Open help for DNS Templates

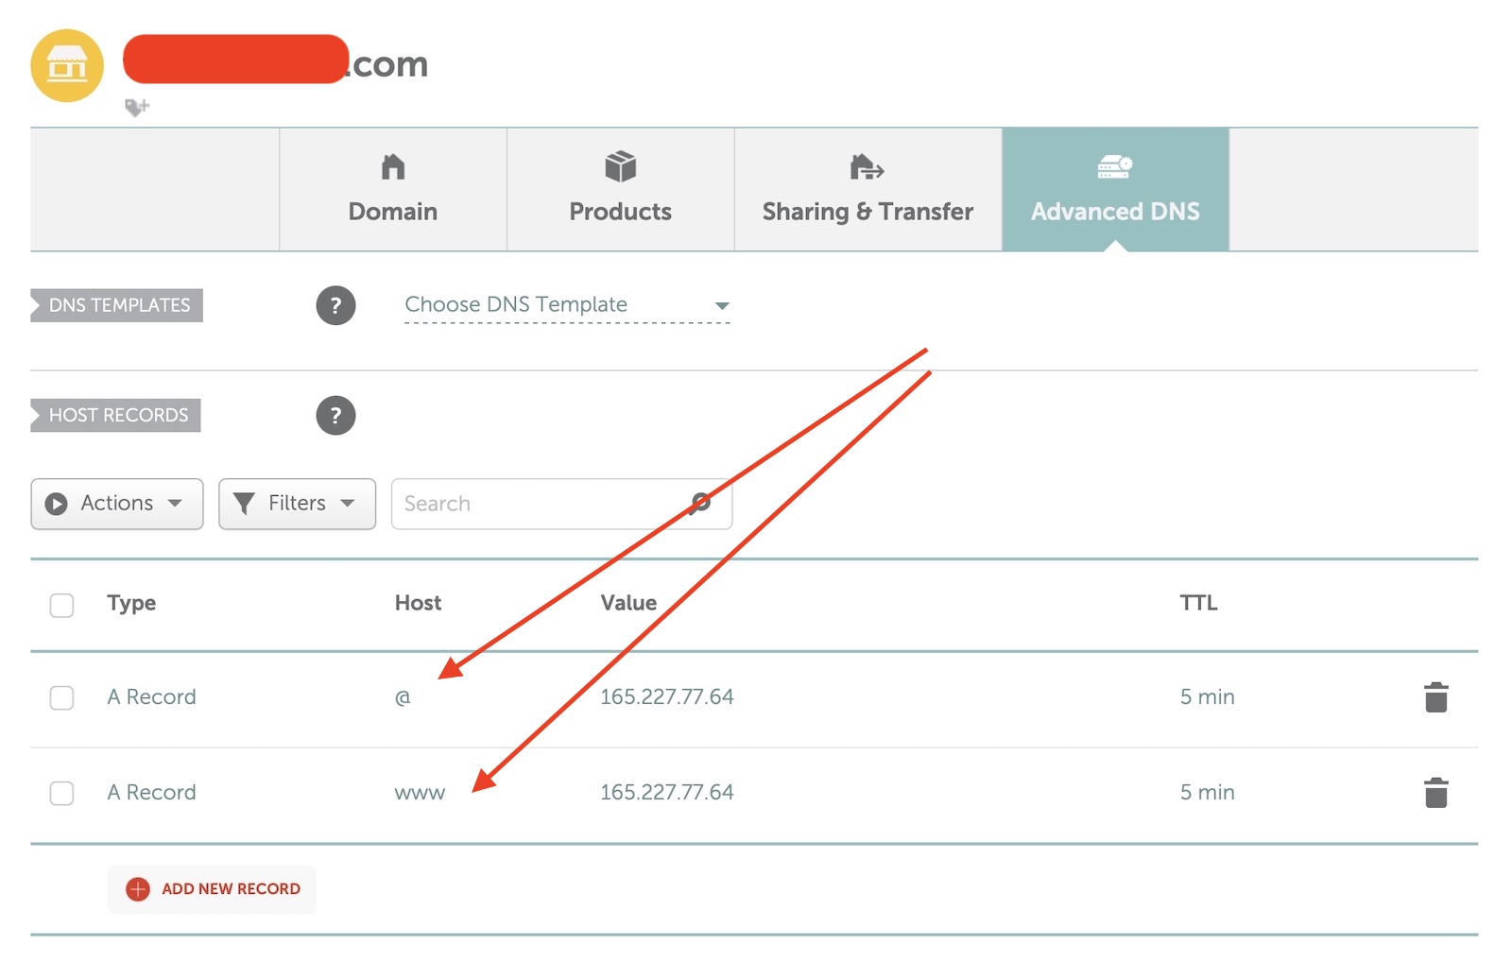point(335,305)
